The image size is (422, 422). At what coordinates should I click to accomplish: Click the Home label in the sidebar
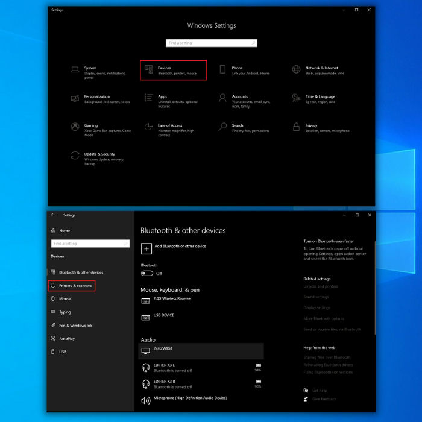click(65, 231)
